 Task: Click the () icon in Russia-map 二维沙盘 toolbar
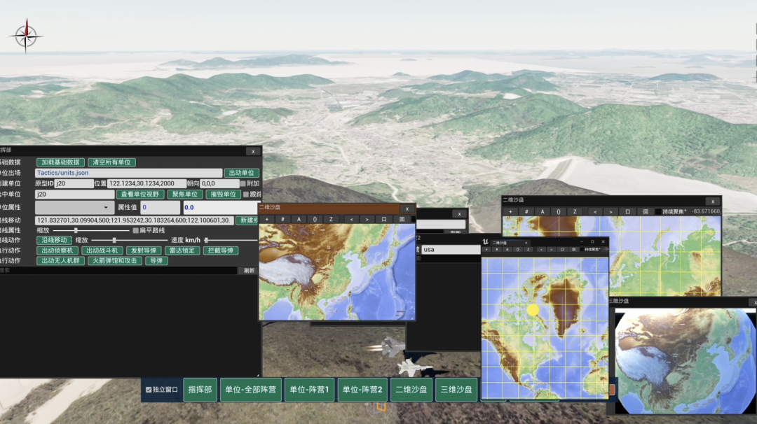(559, 211)
